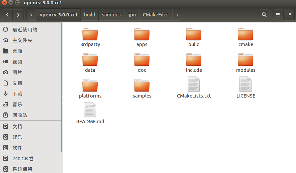Select the modules folder icon
Image resolution: width=296 pixels, height=173 pixels.
[x=245, y=60]
